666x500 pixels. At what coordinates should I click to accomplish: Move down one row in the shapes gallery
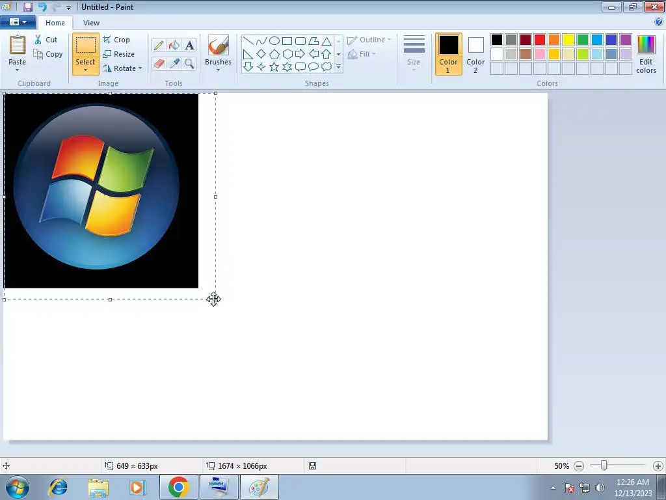[338, 54]
